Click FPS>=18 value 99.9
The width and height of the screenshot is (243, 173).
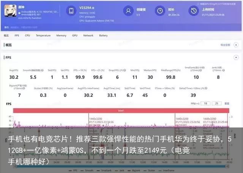pos(80,77)
